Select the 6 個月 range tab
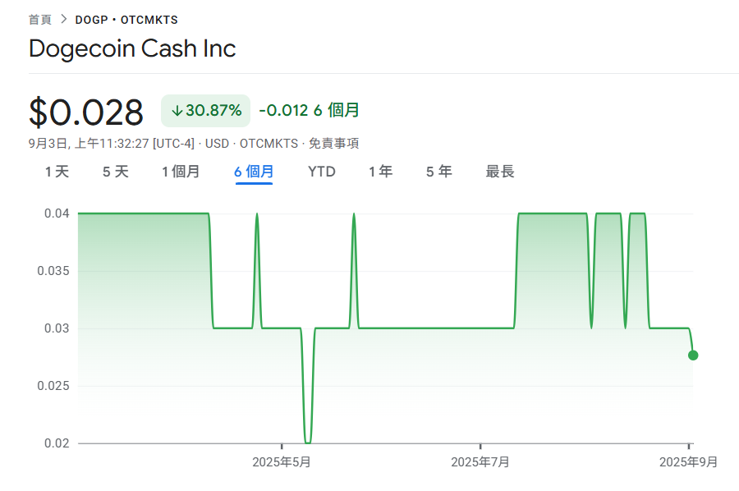739x491 pixels. (254, 172)
